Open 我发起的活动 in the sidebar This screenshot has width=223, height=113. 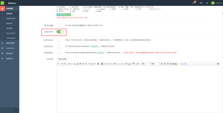pos(11,18)
